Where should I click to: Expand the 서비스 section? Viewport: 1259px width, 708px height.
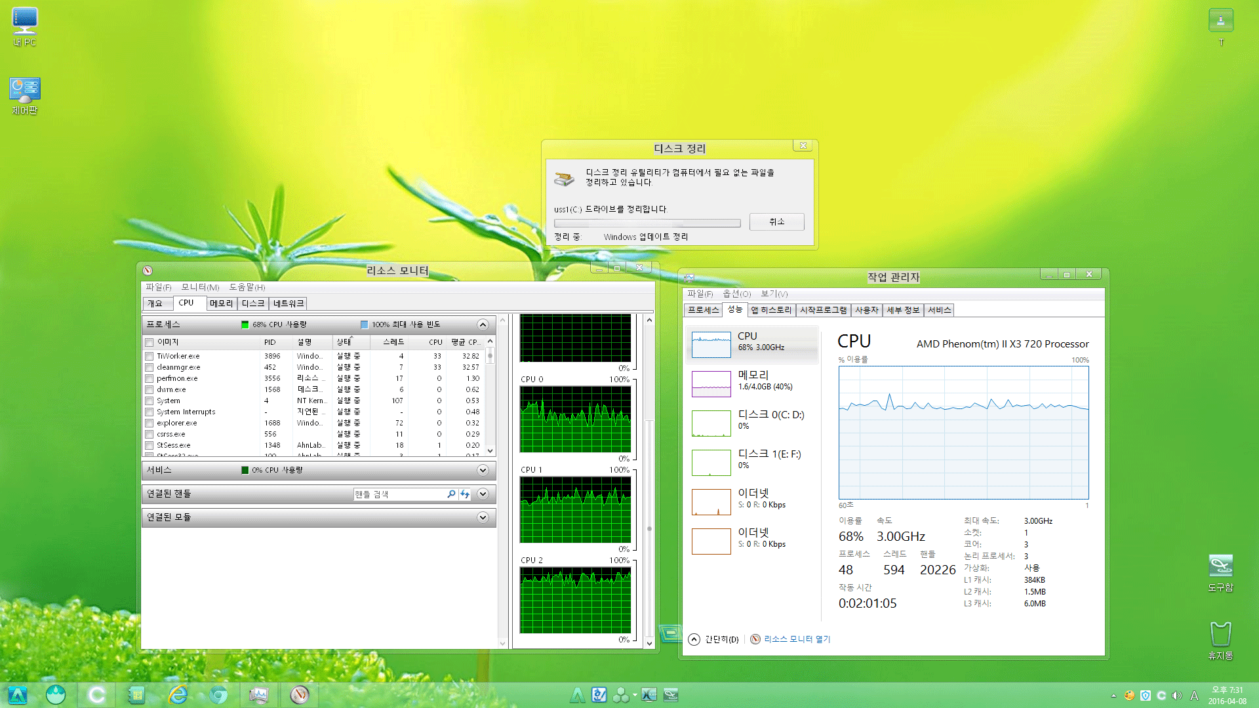(483, 470)
